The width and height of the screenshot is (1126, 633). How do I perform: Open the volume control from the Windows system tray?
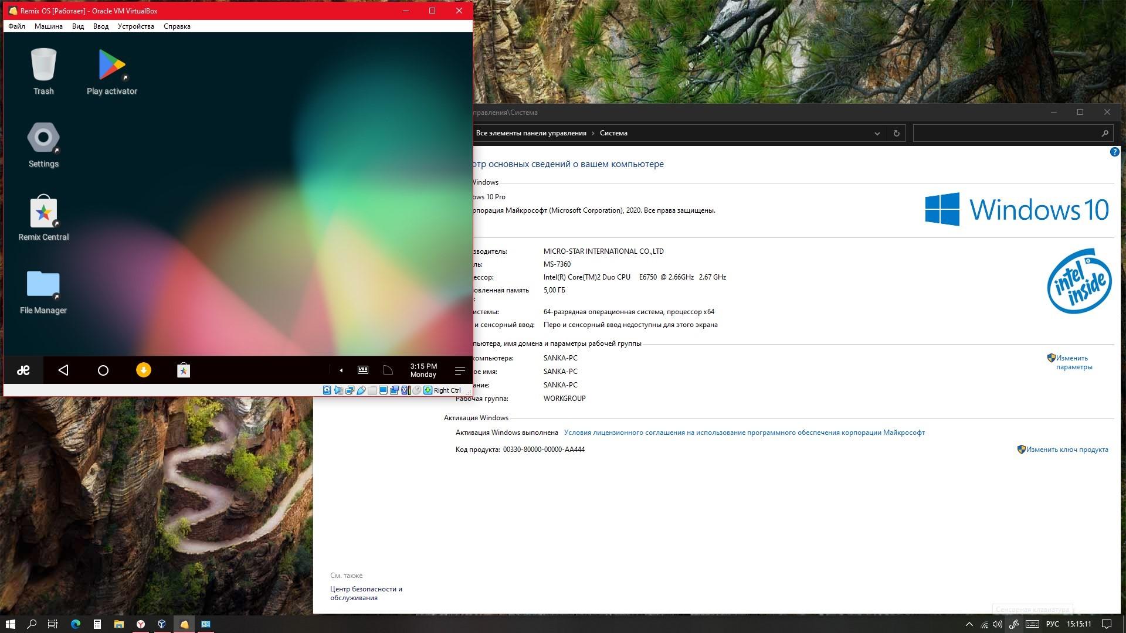pyautogui.click(x=997, y=624)
